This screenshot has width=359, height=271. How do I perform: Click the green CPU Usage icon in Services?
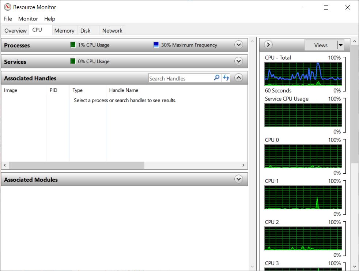(x=73, y=61)
